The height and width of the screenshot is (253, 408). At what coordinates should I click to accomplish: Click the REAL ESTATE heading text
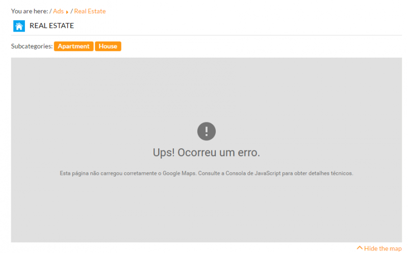[52, 26]
